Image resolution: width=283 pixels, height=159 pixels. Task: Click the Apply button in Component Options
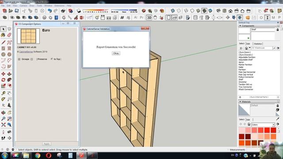46,144
